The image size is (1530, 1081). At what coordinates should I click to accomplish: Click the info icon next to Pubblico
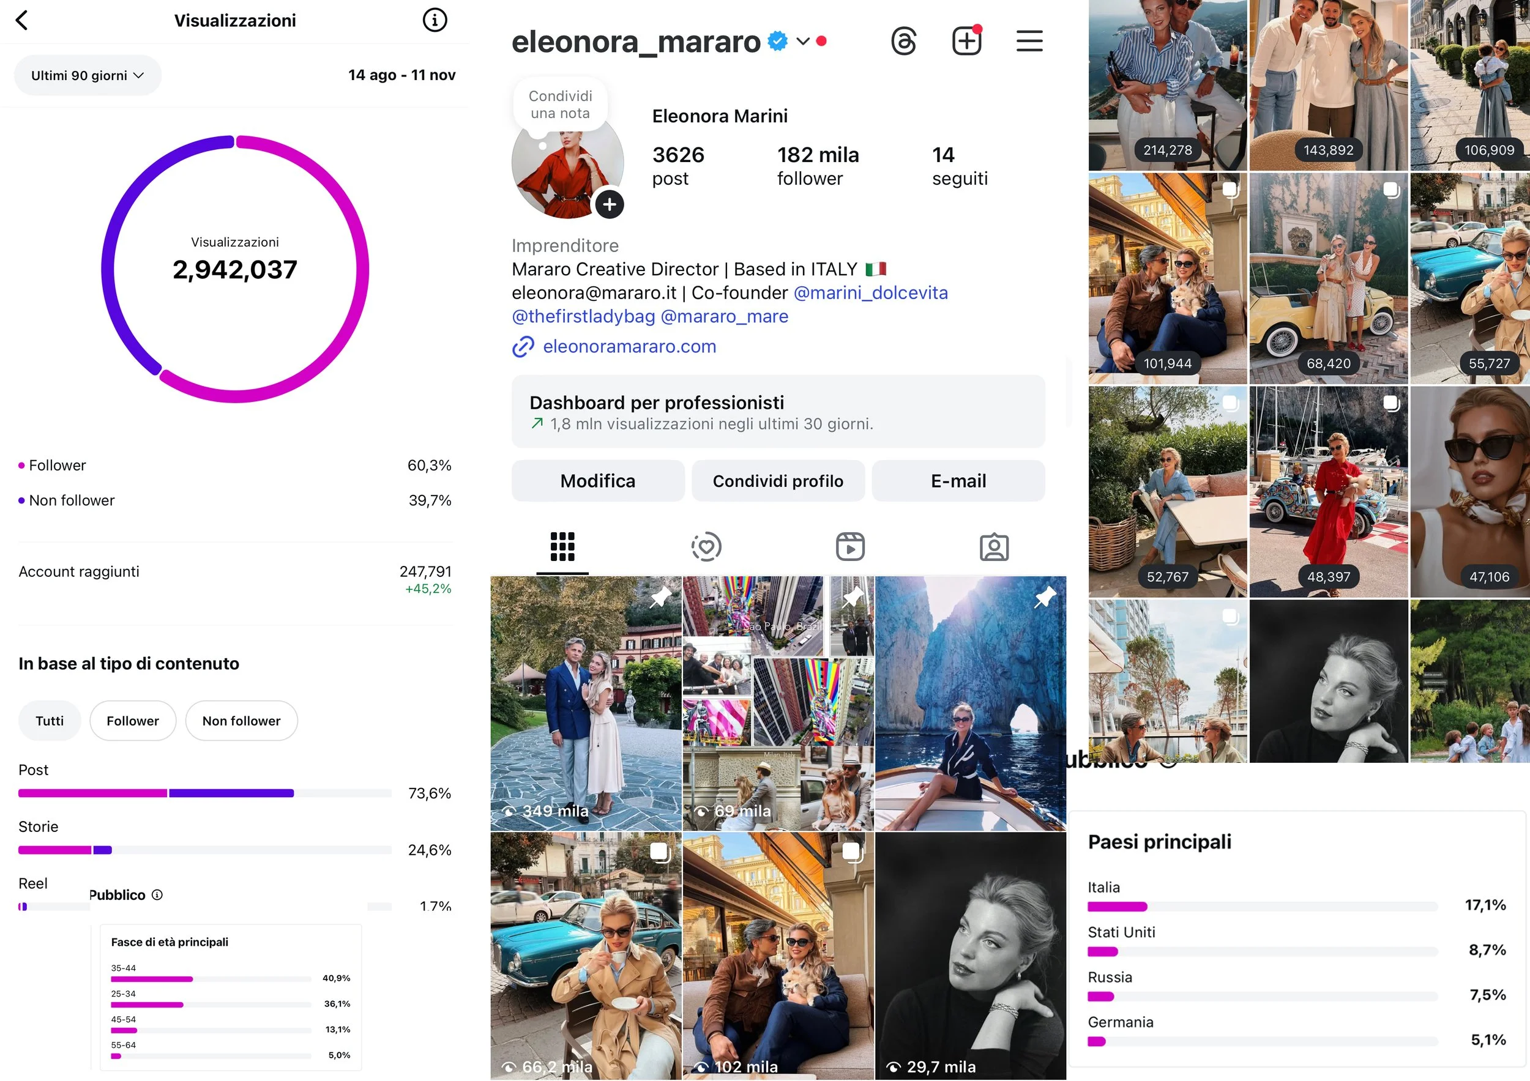(157, 894)
